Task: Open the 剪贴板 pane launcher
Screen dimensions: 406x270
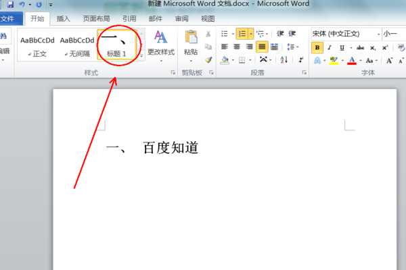Action: pyautogui.click(x=211, y=73)
